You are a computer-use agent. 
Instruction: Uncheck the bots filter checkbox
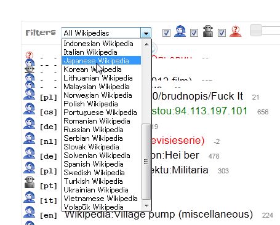click(194, 33)
